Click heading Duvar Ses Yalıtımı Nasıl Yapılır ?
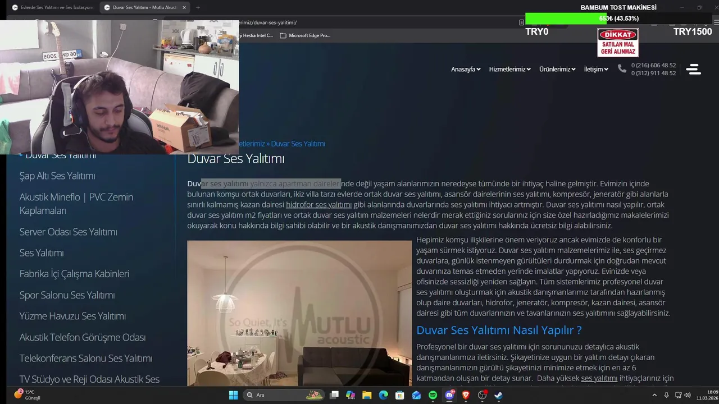 pos(499,329)
